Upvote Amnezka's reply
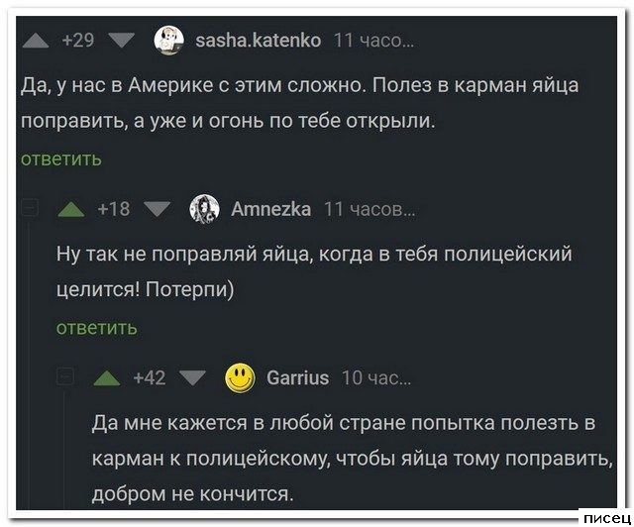The width and height of the screenshot is (634, 527). [x=70, y=209]
